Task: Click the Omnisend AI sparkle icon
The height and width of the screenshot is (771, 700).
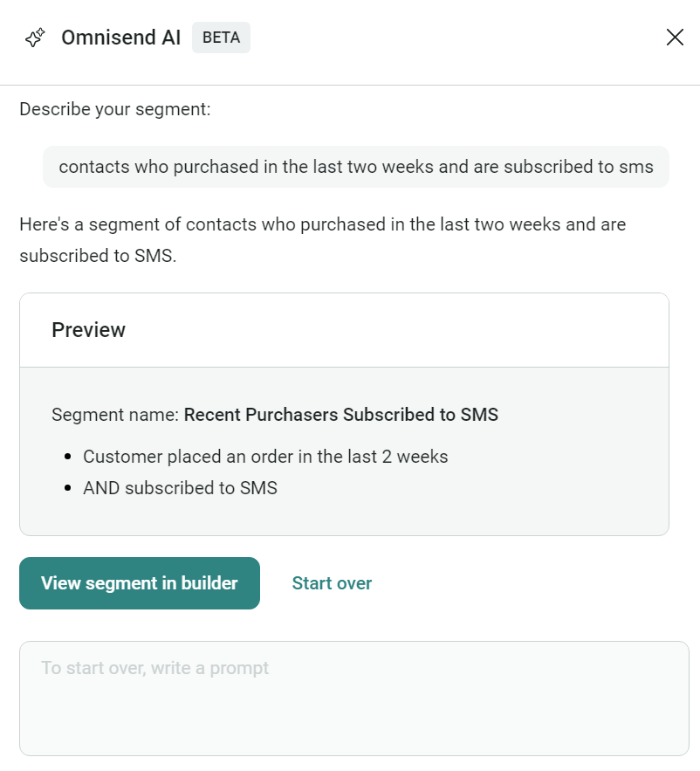Action: click(x=35, y=38)
